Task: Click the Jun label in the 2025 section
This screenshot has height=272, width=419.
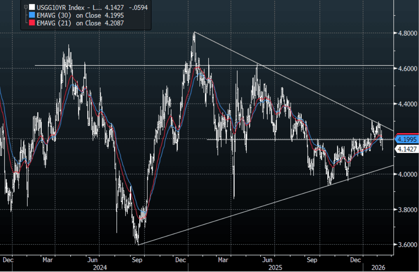Action: click(x=267, y=260)
